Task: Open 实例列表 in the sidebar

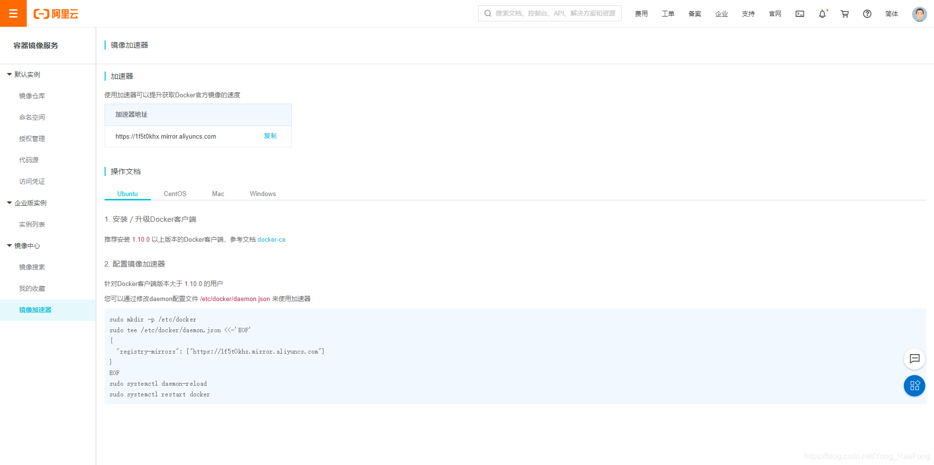Action: (32, 224)
